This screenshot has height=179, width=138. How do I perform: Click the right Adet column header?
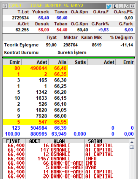pos(101,62)
